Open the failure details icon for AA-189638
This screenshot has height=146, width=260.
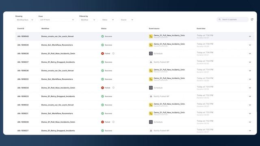[113, 54]
